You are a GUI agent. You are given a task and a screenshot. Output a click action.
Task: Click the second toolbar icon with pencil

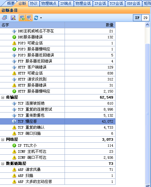(13, 18)
